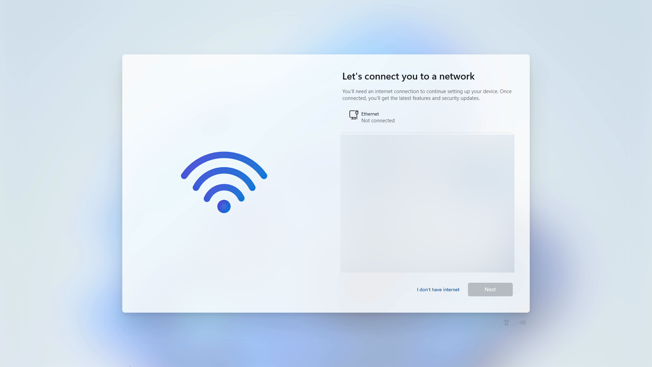Click the "Not connected" status text
Viewport: 652px width, 367px height.
click(378, 121)
